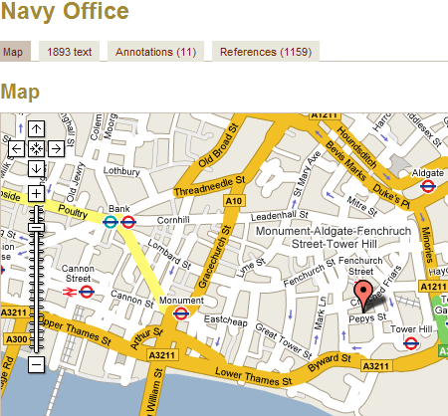Click the Lime St label
Screen dimensions: 448x416
coord(251,268)
